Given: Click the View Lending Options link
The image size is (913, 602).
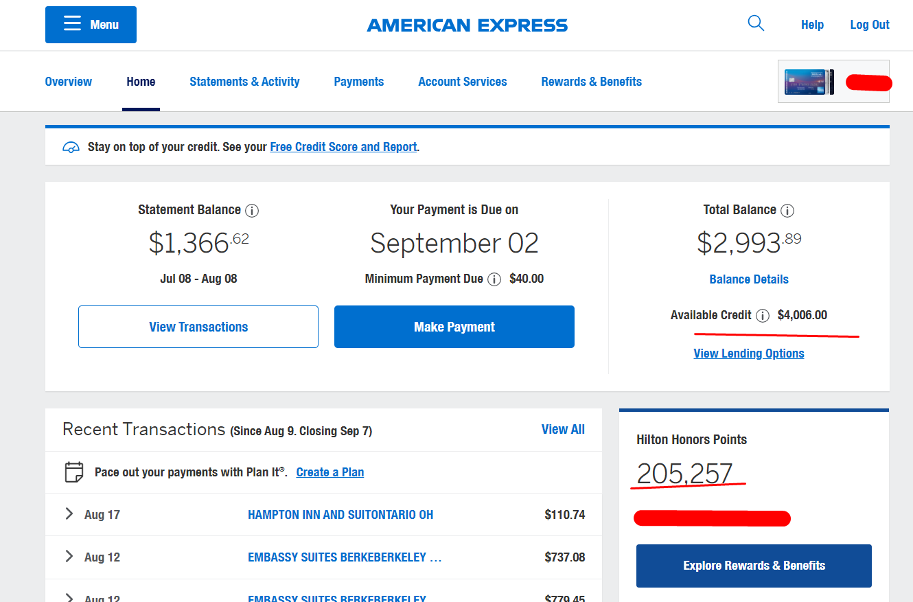Looking at the screenshot, I should [749, 354].
